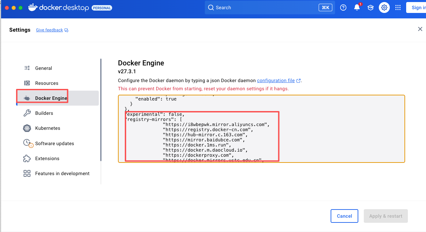The image size is (426, 232).
Task: Click the hub-mirror.c.163.com mirror line
Action: pyautogui.click(x=204, y=135)
